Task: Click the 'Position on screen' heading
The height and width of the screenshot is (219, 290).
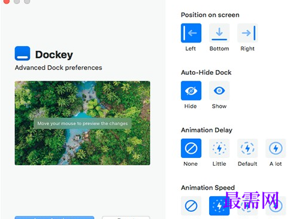Action: point(210,15)
